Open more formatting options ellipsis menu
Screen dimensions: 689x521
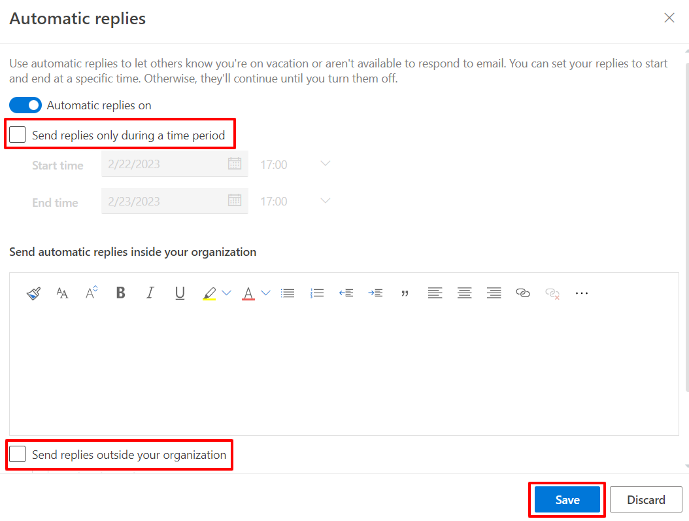tap(581, 293)
